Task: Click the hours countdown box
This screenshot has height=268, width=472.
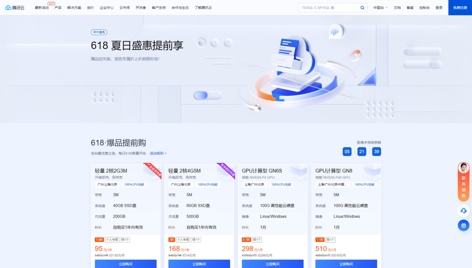Action: 347,152
